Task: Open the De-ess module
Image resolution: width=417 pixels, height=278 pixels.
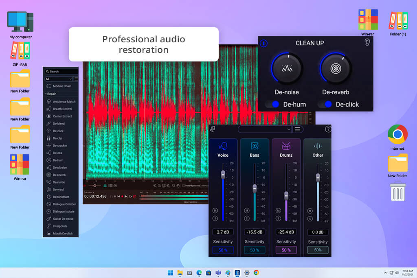Action: 55,153
